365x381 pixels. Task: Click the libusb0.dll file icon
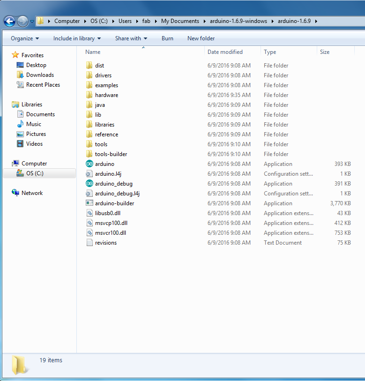tap(89, 213)
